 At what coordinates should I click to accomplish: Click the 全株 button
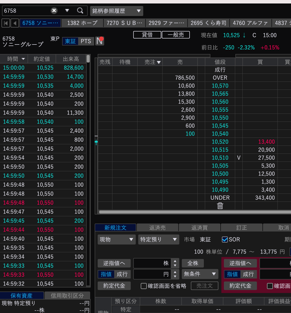tap(193, 263)
